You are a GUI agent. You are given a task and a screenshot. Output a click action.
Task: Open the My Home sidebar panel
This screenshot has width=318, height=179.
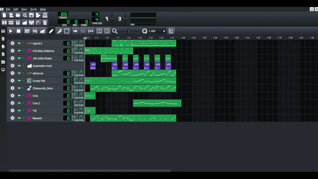pyautogui.click(x=3, y=62)
